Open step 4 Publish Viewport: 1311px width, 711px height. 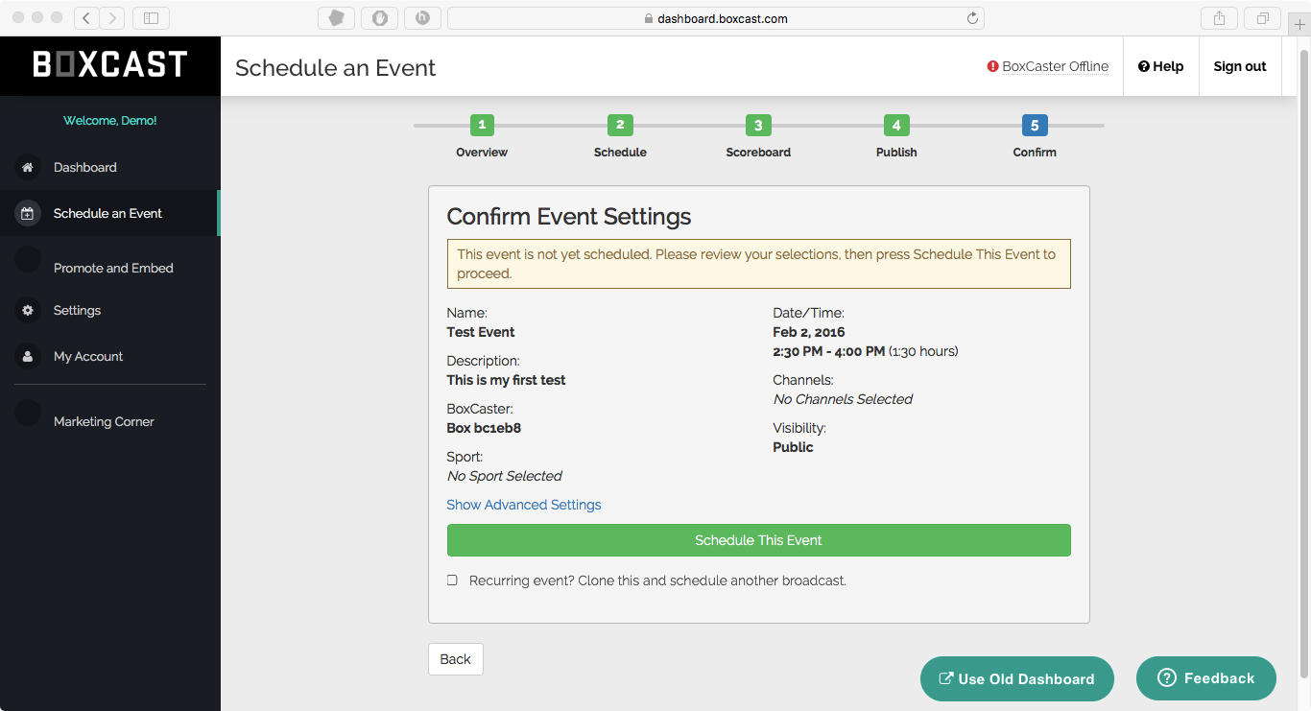click(x=896, y=126)
